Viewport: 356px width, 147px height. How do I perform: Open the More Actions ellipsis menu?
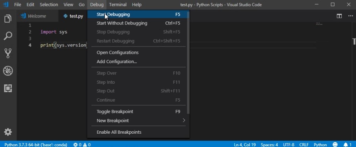click(x=350, y=16)
